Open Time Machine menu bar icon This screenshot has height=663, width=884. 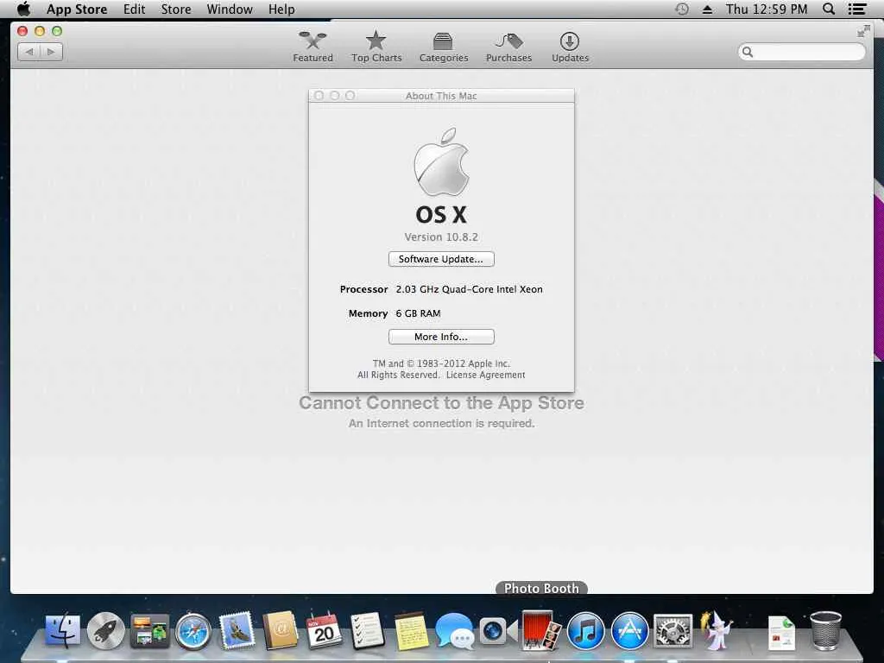coord(682,9)
